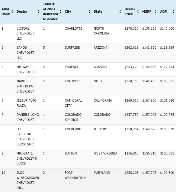
Task: Click dealer price $253,429
Action: (x=131, y=67)
